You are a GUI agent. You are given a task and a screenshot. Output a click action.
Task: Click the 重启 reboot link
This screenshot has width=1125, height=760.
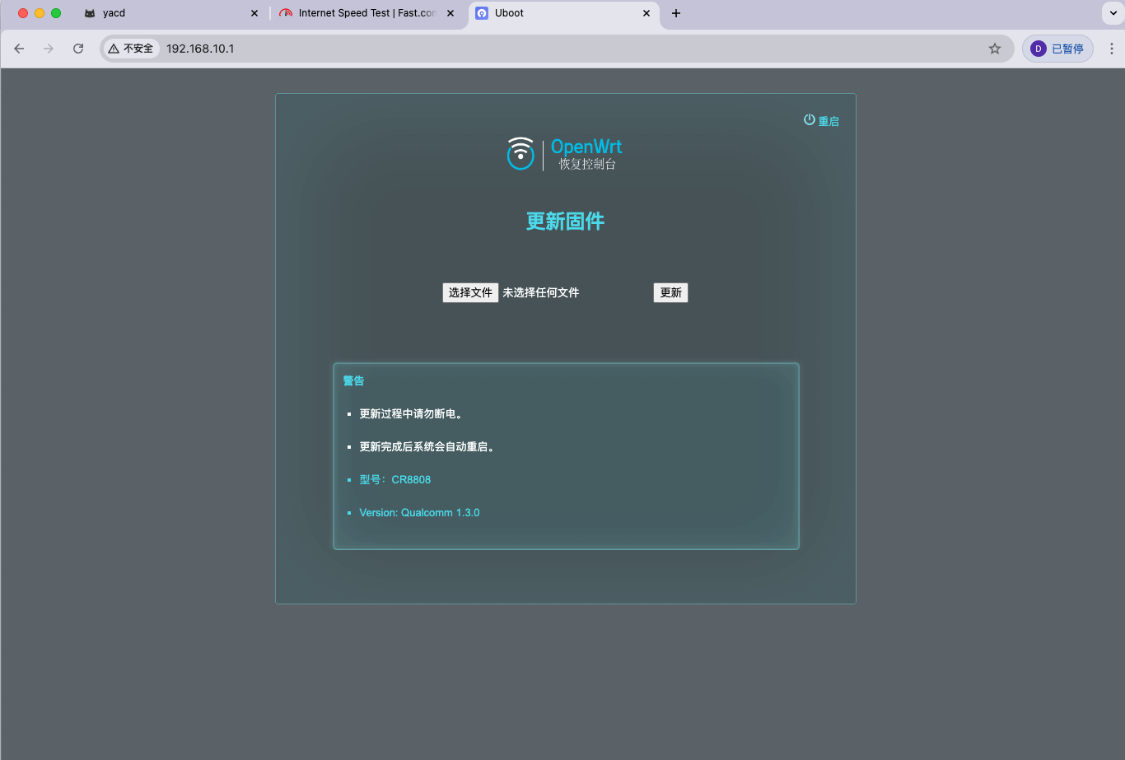pos(829,121)
